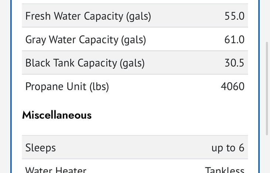Viewport: 270px width, 173px height.
Task: Select the 'up to 6' sleeps value
Action: [x=228, y=148]
